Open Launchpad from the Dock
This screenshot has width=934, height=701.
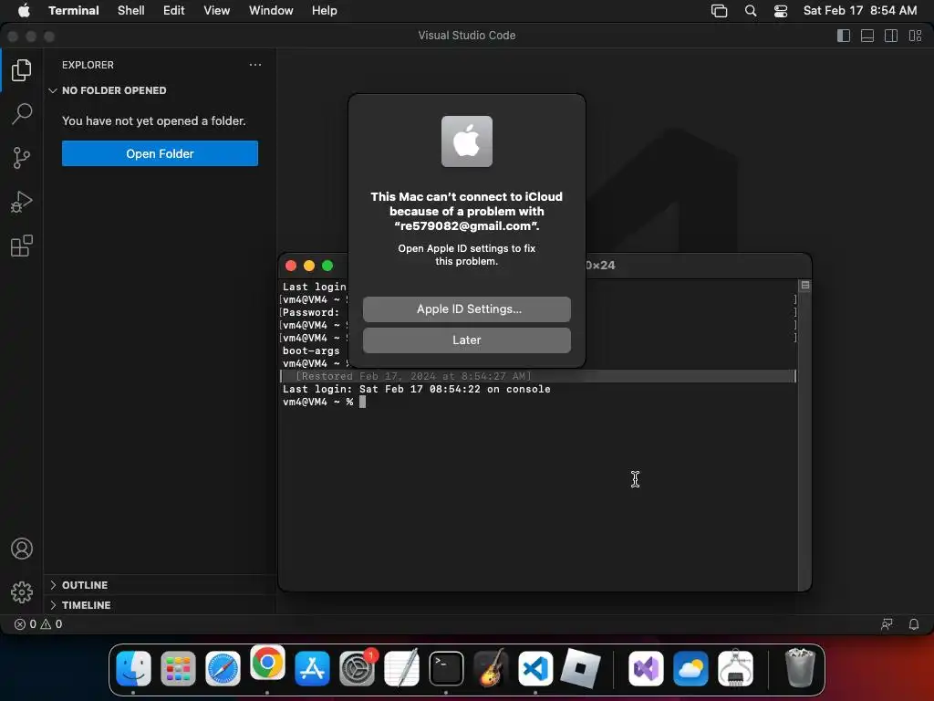pos(178,667)
